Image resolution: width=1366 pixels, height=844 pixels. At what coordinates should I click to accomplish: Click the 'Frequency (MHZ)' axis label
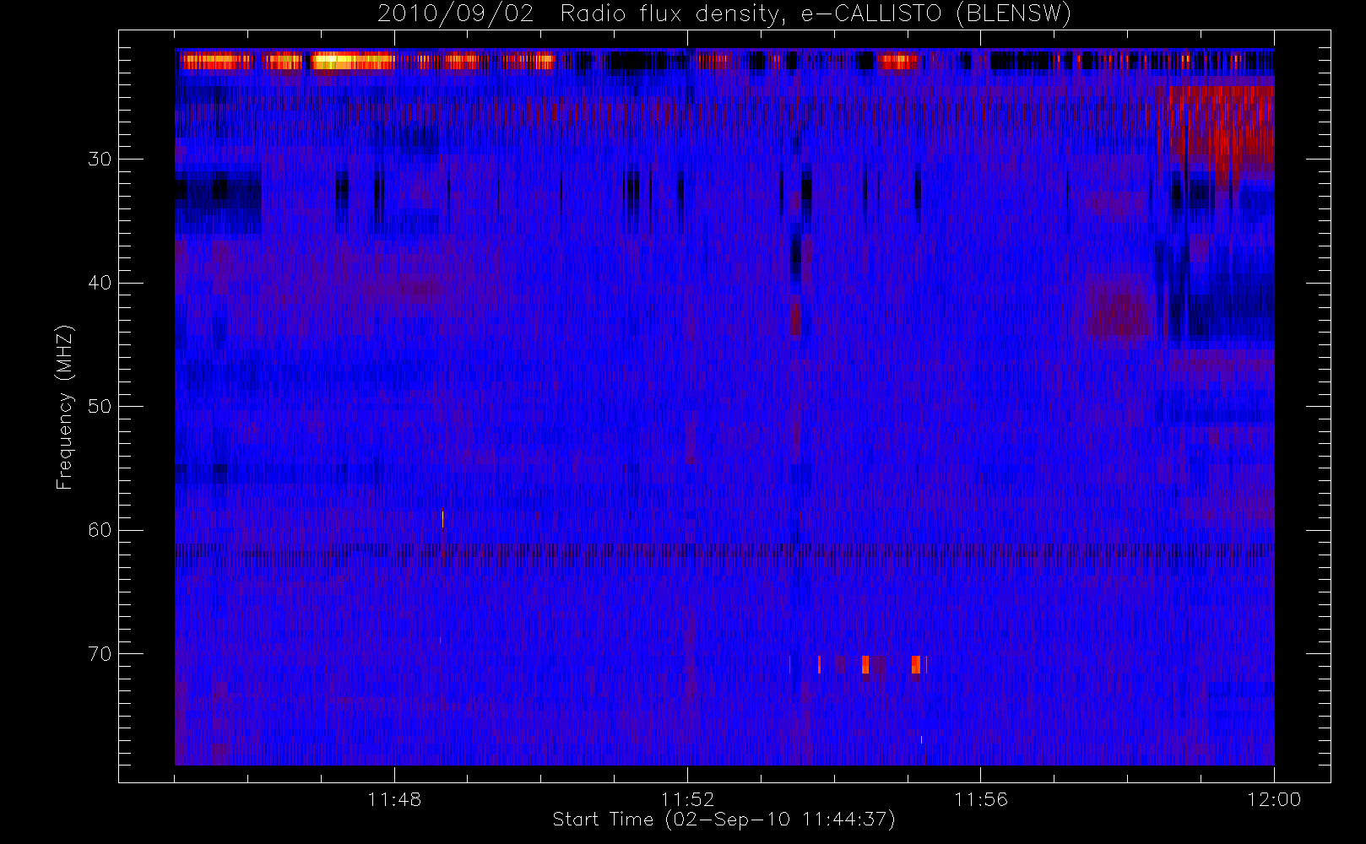(x=64, y=407)
